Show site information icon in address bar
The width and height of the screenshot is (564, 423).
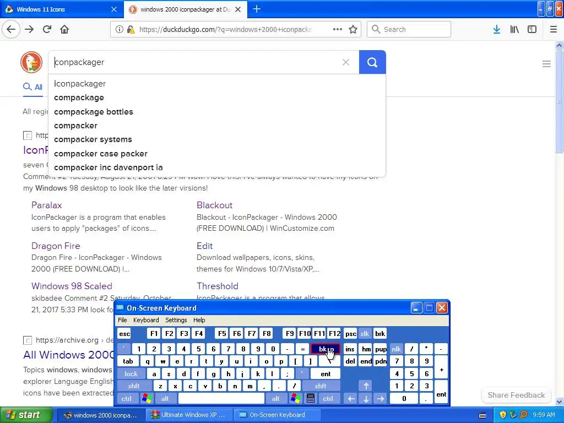pos(120,29)
